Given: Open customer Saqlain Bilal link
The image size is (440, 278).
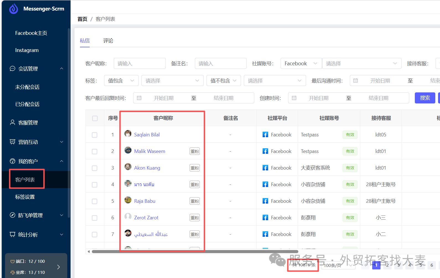Looking at the screenshot, I should coord(147,135).
